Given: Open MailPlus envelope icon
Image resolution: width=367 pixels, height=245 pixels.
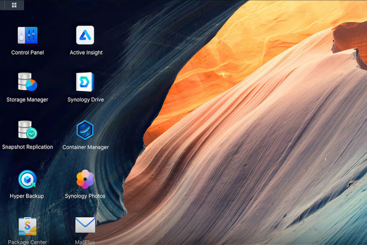Looking at the screenshot, I should click(x=85, y=225).
